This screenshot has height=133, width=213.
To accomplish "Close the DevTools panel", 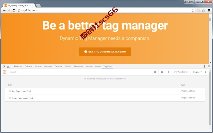I will (x=209, y=66).
